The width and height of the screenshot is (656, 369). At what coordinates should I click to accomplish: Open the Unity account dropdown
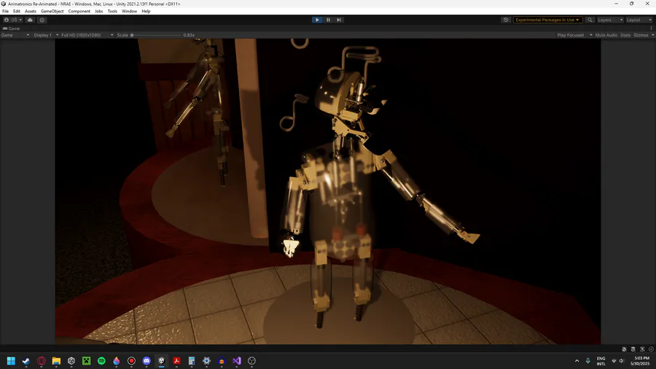(12, 20)
